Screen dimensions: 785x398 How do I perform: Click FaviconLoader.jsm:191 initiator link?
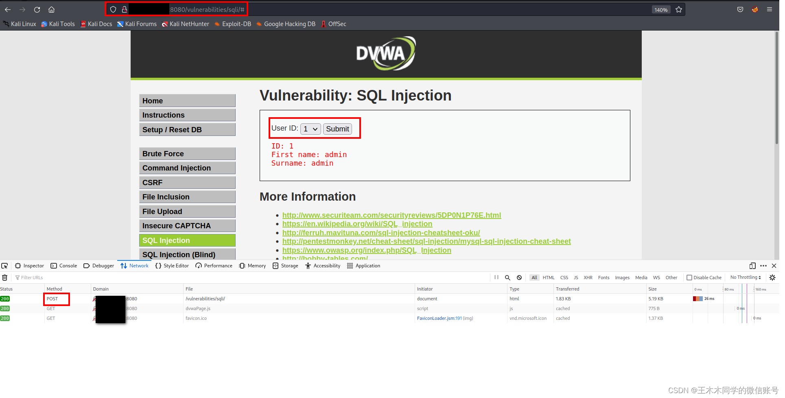click(x=440, y=318)
